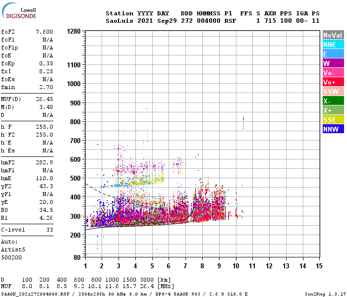Viewport: 347px width, 297px height.
Task: Click the 715 AXN header value
Action: pyautogui.click(x=270, y=21)
